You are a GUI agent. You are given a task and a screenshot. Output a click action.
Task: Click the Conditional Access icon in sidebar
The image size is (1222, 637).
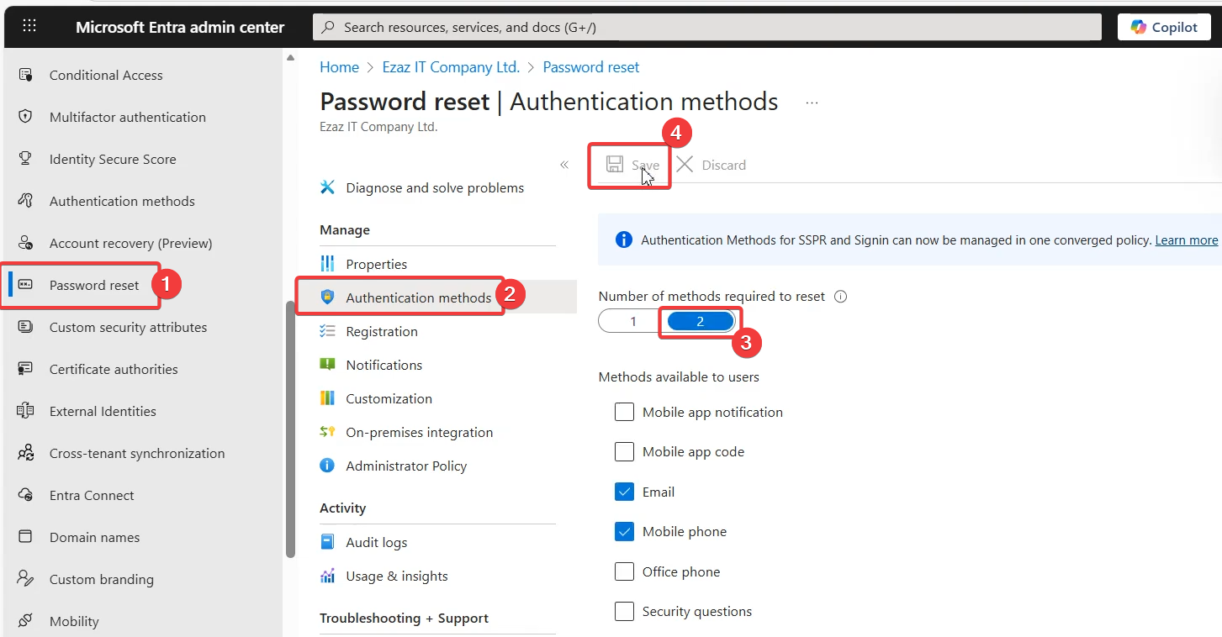pos(25,75)
